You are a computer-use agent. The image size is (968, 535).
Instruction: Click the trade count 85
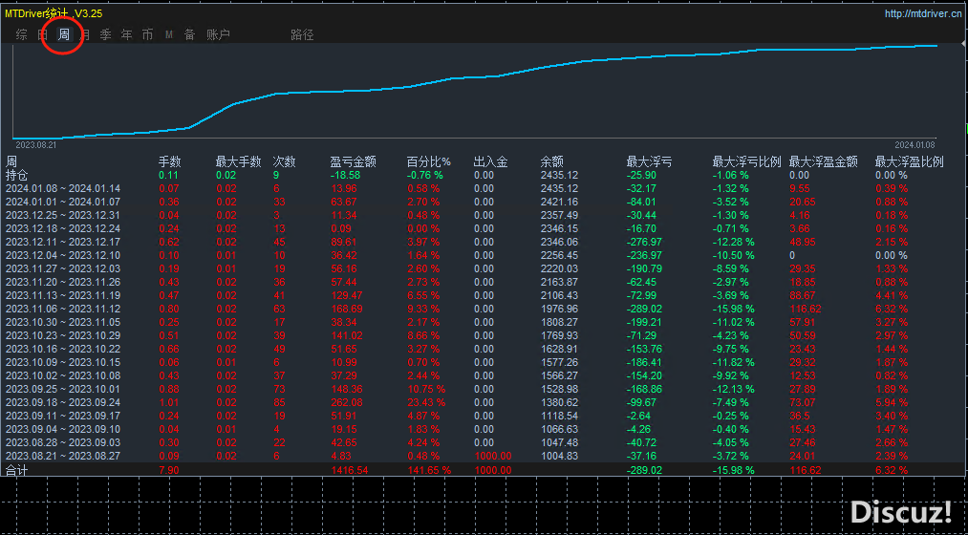coord(278,402)
